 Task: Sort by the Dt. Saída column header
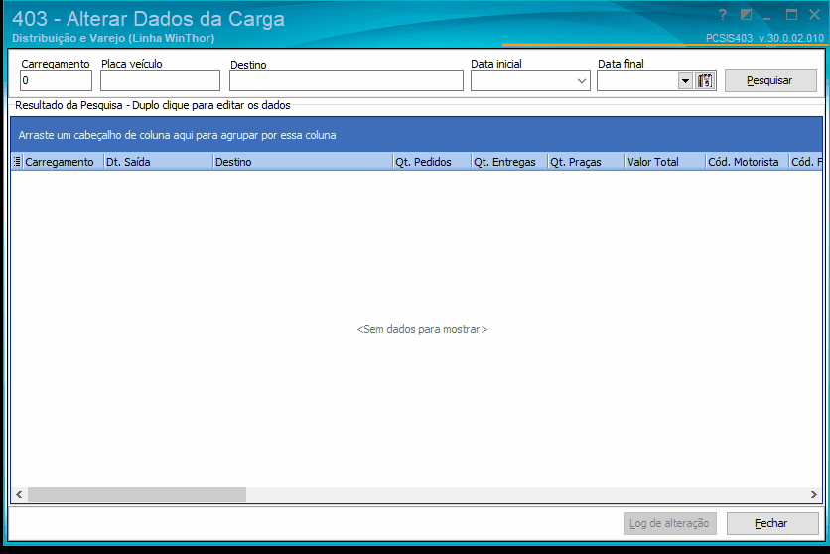coord(158,162)
